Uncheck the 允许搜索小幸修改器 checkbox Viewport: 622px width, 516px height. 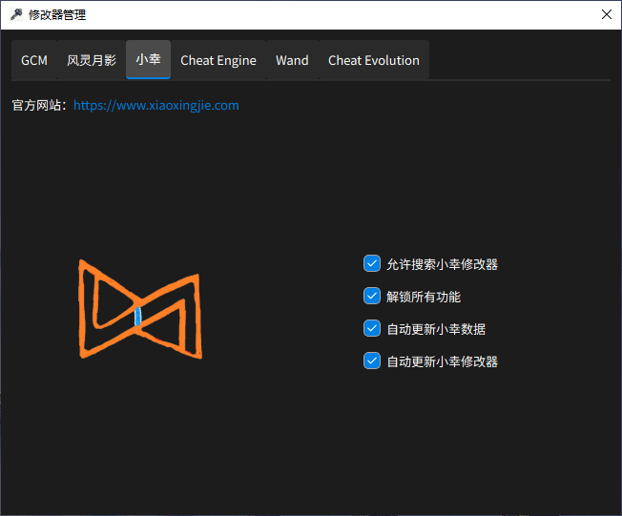[372, 264]
